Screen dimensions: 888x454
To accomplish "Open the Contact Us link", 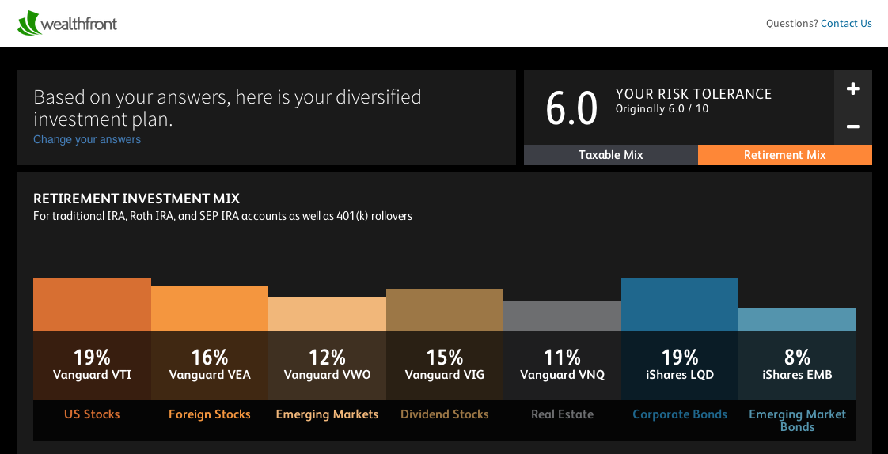I will click(x=846, y=23).
